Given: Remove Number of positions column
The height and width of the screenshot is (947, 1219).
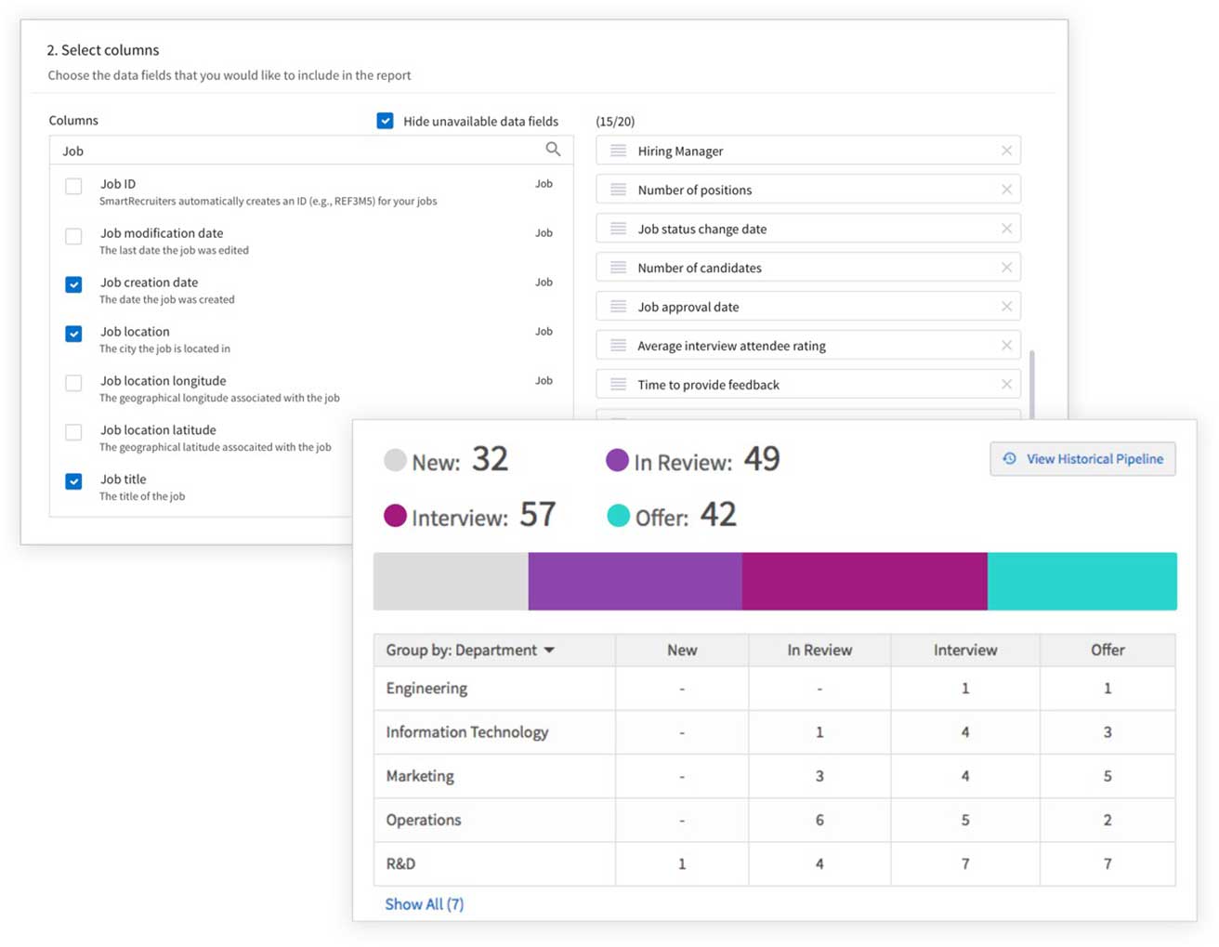Looking at the screenshot, I should pos(1006,190).
